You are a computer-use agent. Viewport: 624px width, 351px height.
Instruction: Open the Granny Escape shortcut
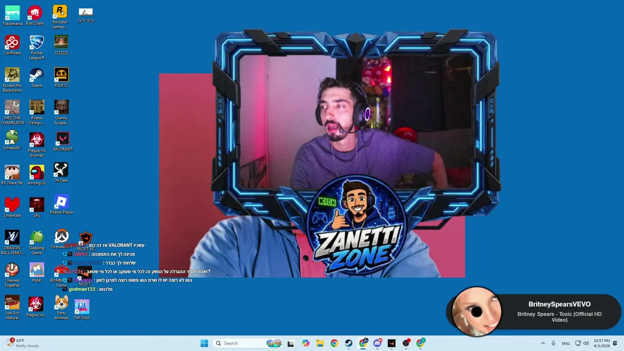point(61,113)
